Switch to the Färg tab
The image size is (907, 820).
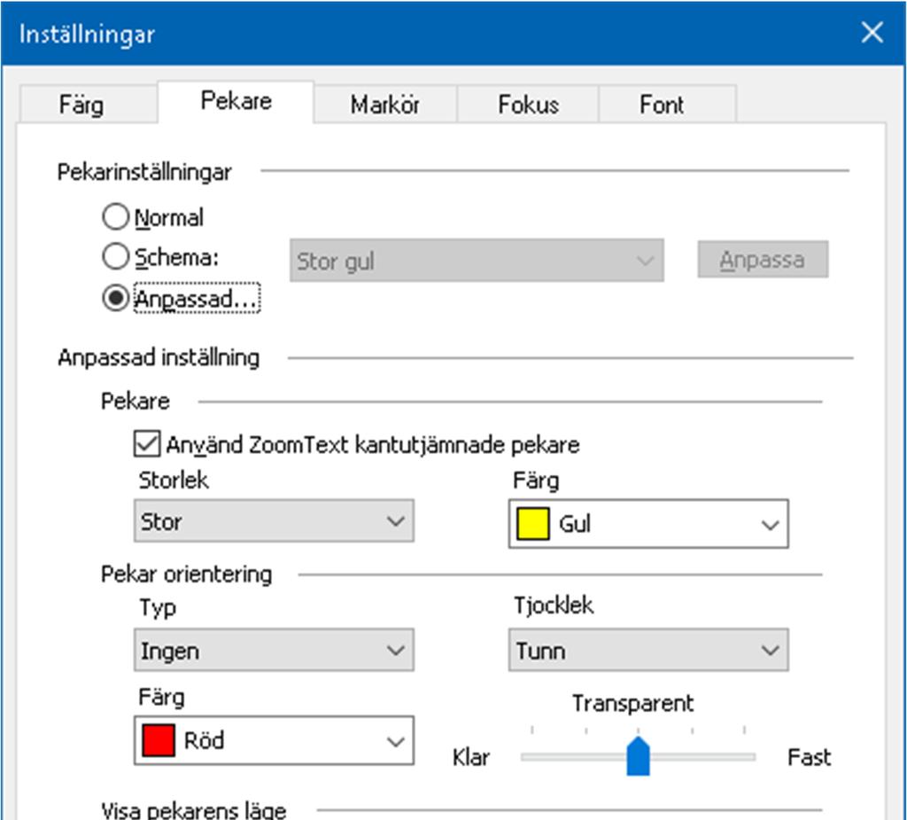click(x=81, y=105)
